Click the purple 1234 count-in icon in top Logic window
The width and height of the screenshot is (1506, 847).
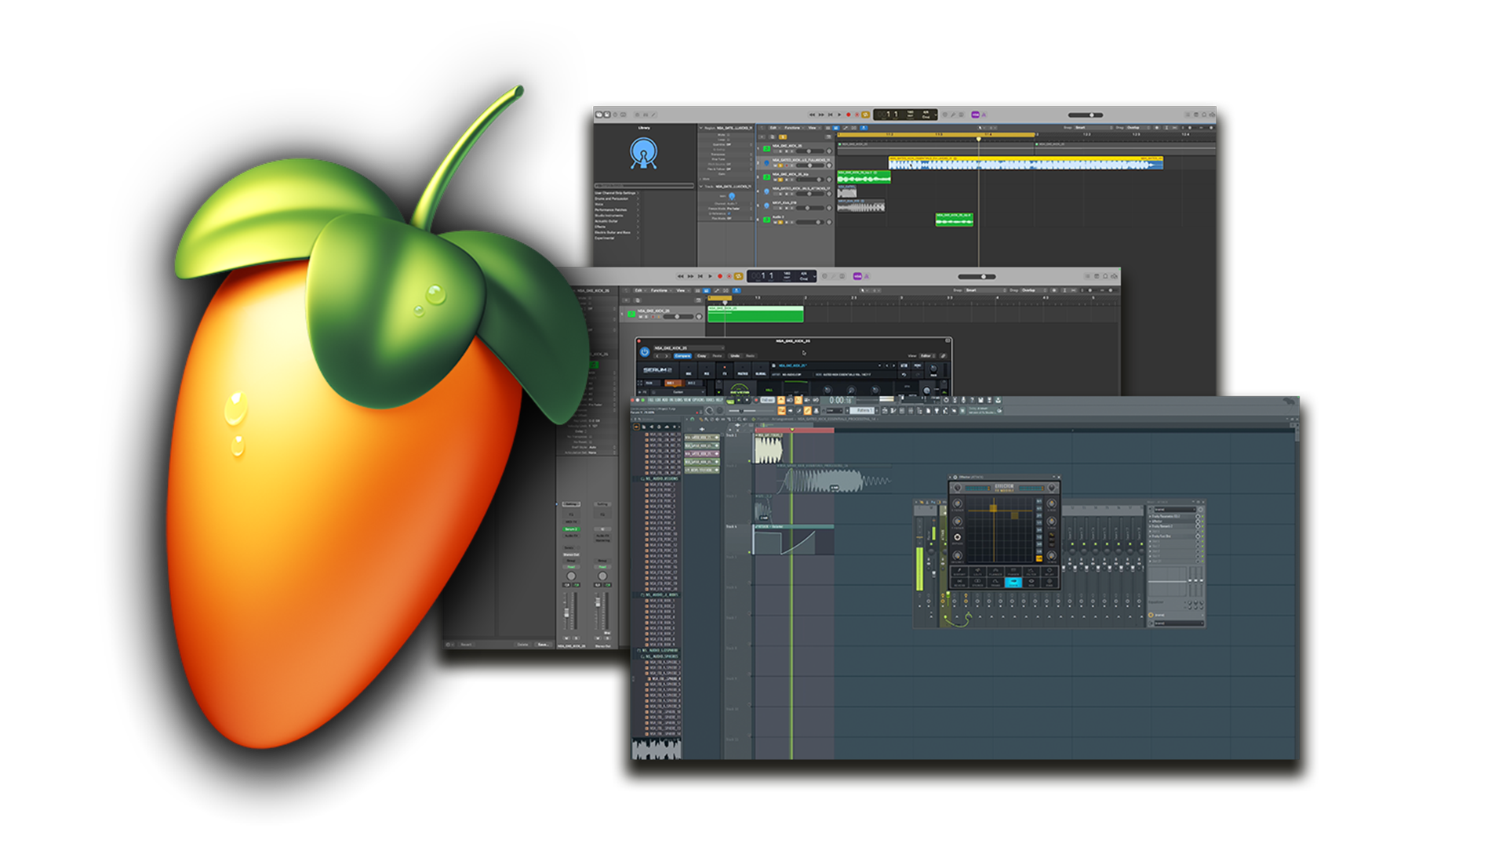pos(976,115)
